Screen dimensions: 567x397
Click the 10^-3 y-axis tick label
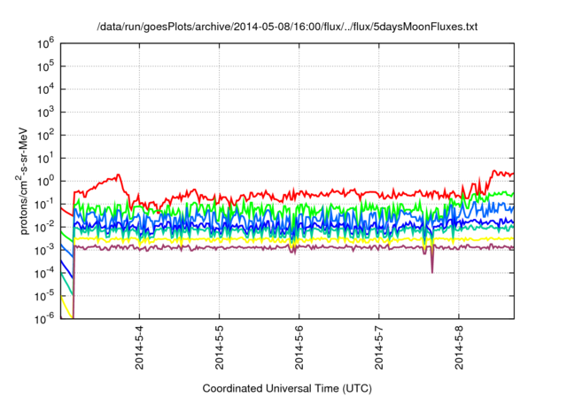pyautogui.click(x=45, y=250)
